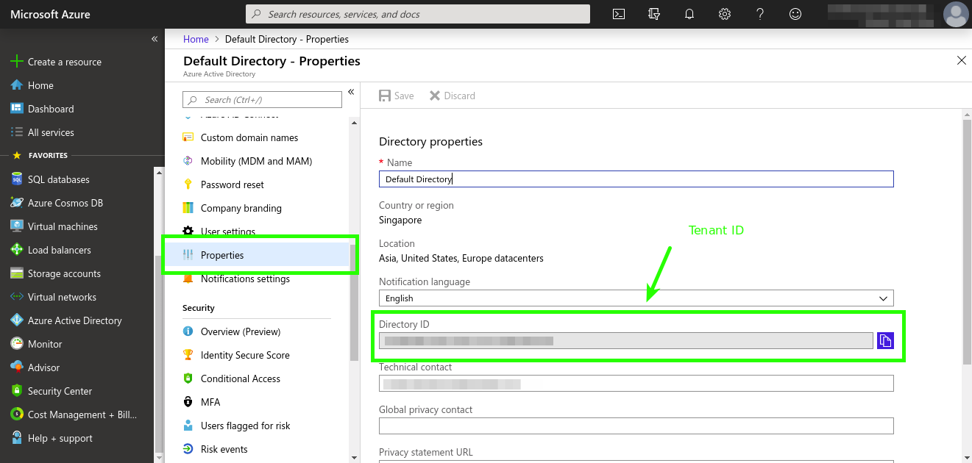972x463 pixels.
Task: Open the account avatar menu
Action: coord(956,14)
